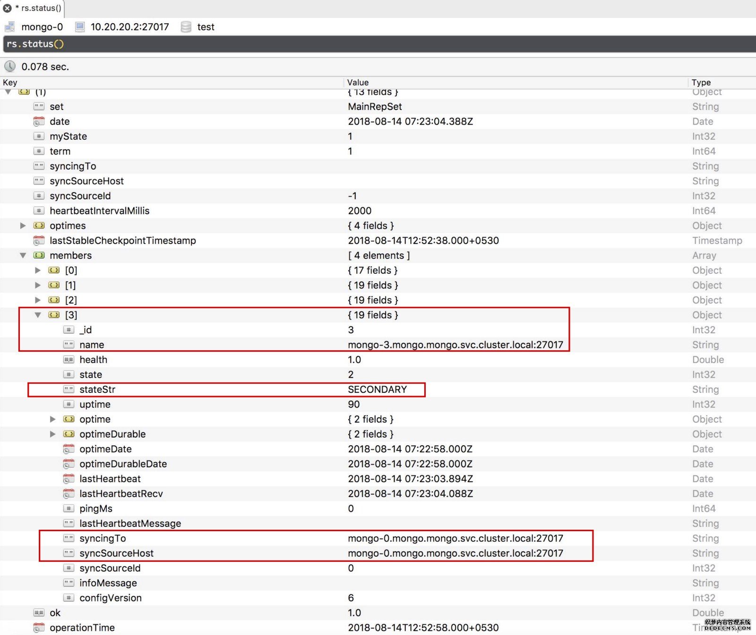Click the array icon next to members
Image resolution: width=756 pixels, height=635 pixels.
point(39,255)
